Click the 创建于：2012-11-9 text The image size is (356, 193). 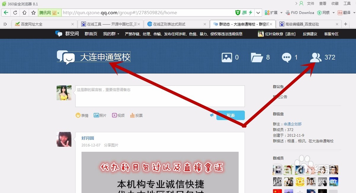tap(288, 135)
